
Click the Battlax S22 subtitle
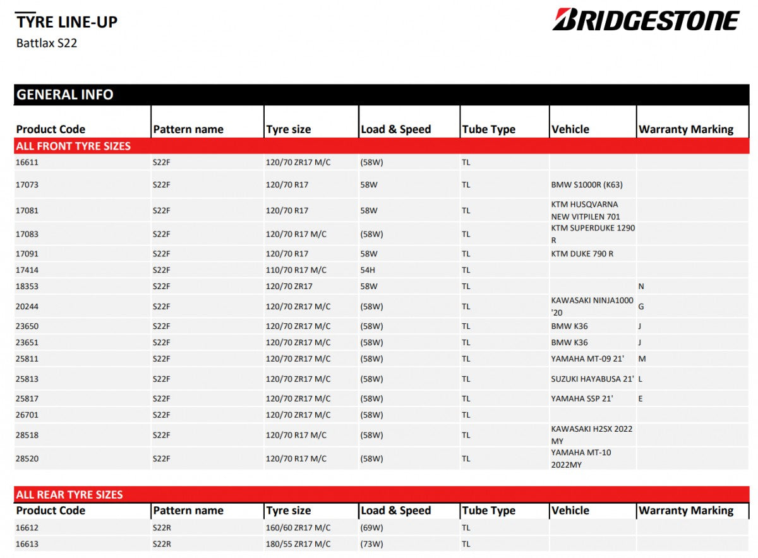coord(47,44)
